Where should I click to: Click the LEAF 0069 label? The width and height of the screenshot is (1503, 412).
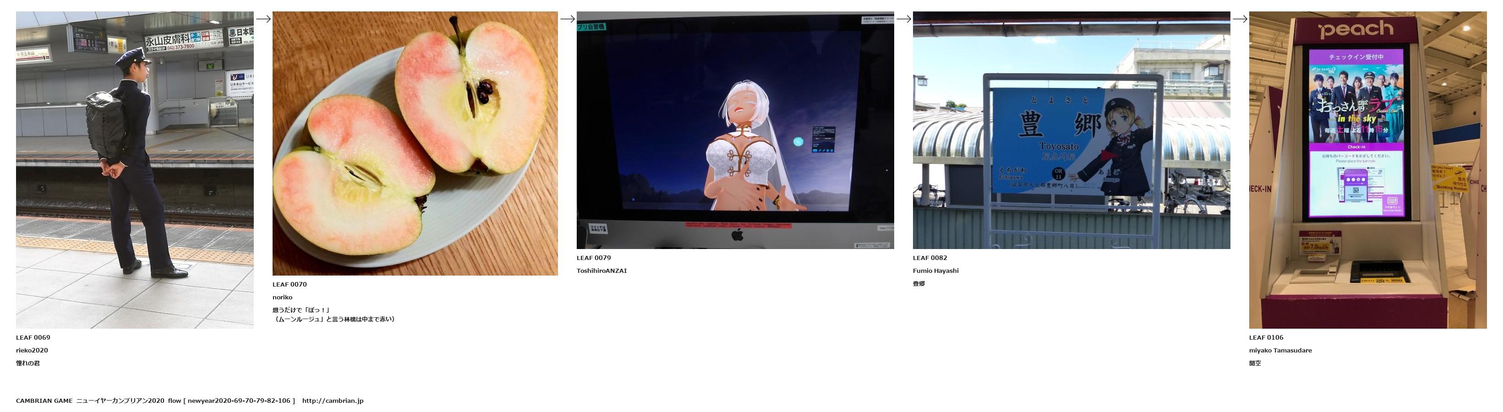click(x=33, y=337)
